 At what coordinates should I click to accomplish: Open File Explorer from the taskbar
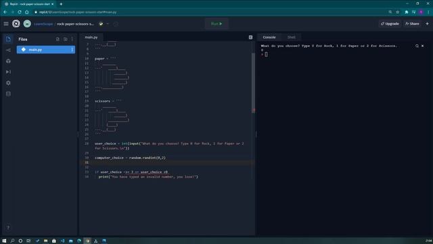pyautogui.click(x=45, y=241)
